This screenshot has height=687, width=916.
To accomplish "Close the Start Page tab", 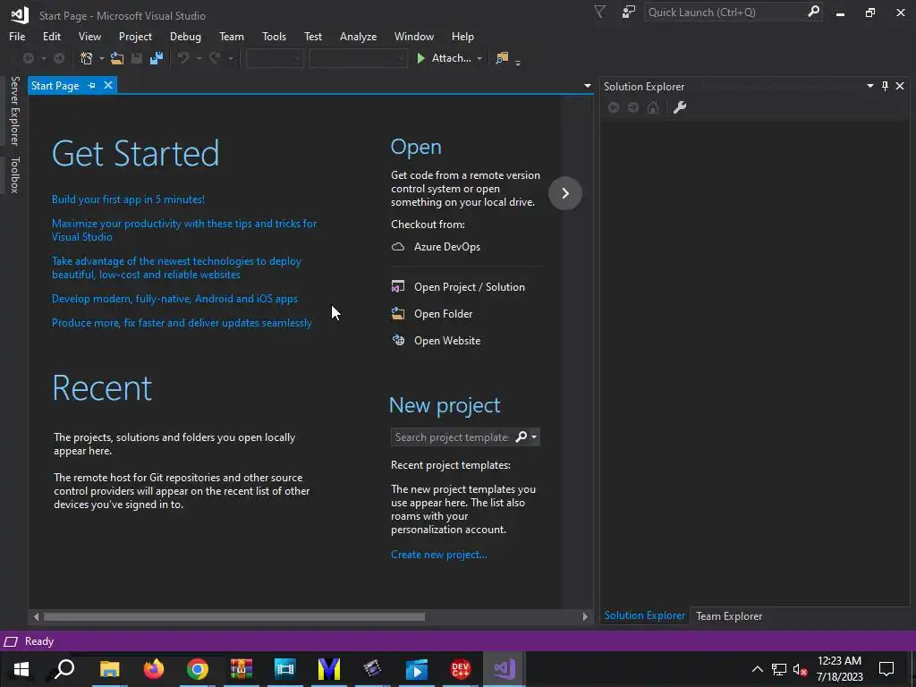I will tap(108, 85).
